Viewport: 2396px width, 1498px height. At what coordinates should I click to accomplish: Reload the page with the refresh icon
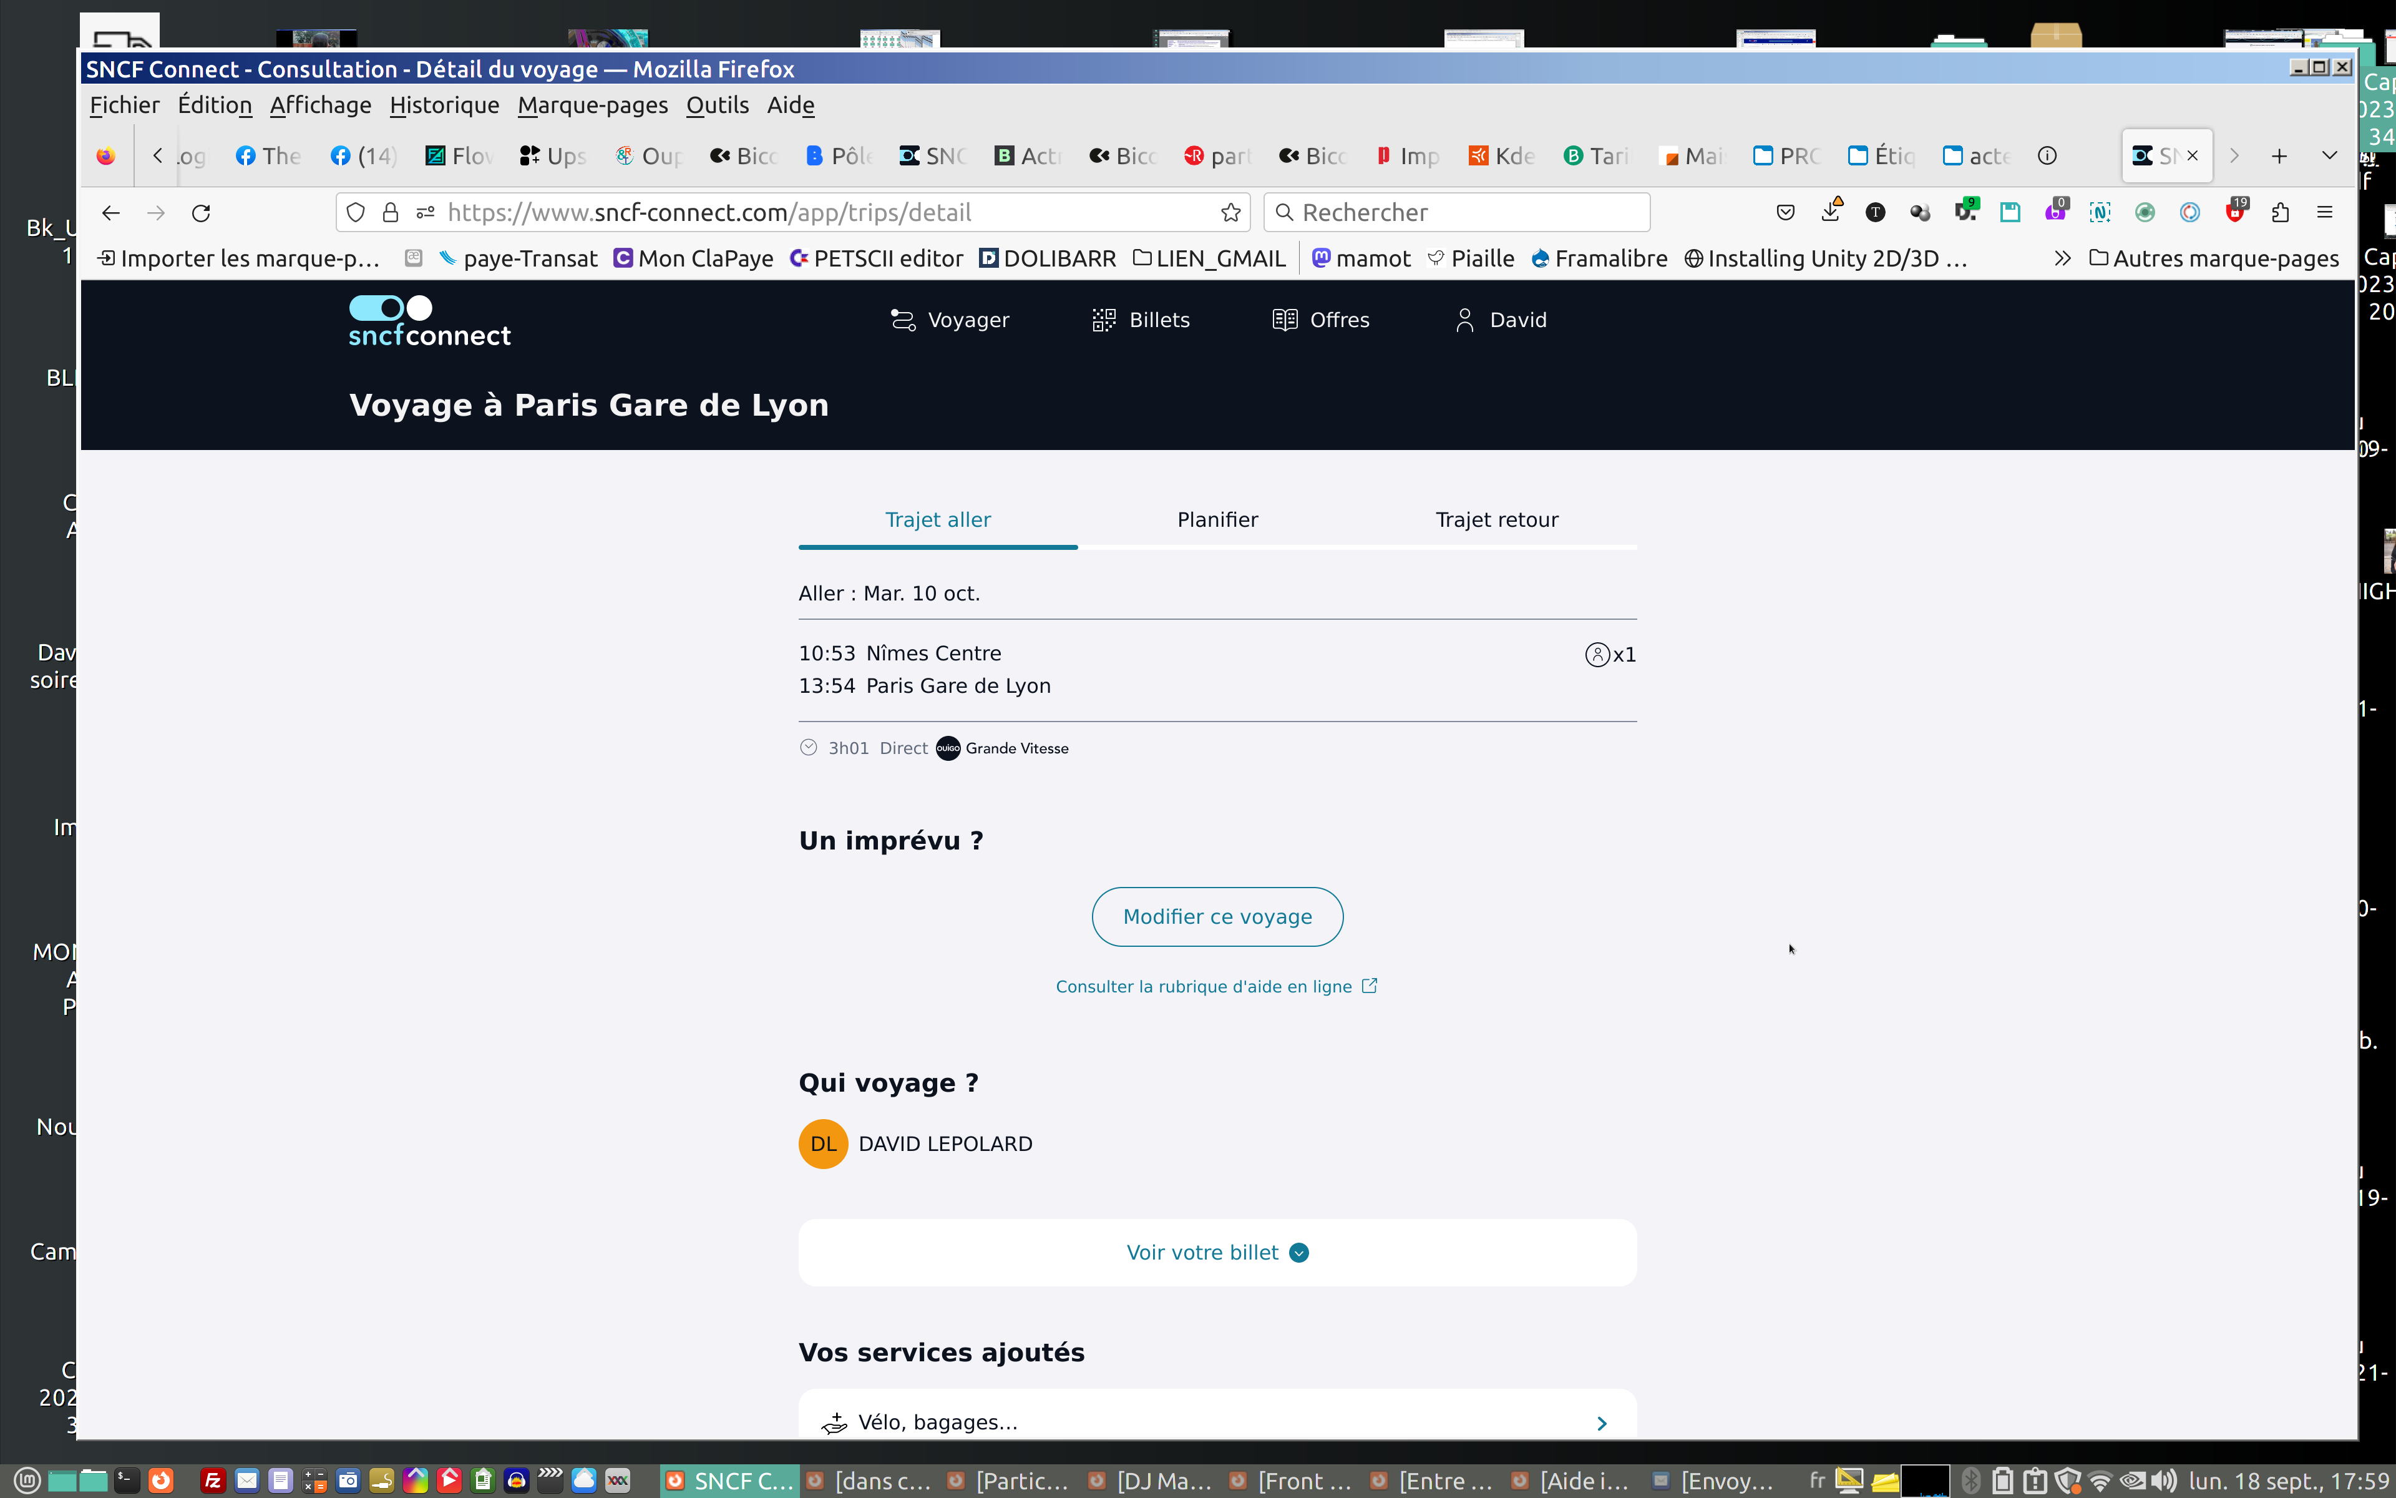tap(201, 213)
